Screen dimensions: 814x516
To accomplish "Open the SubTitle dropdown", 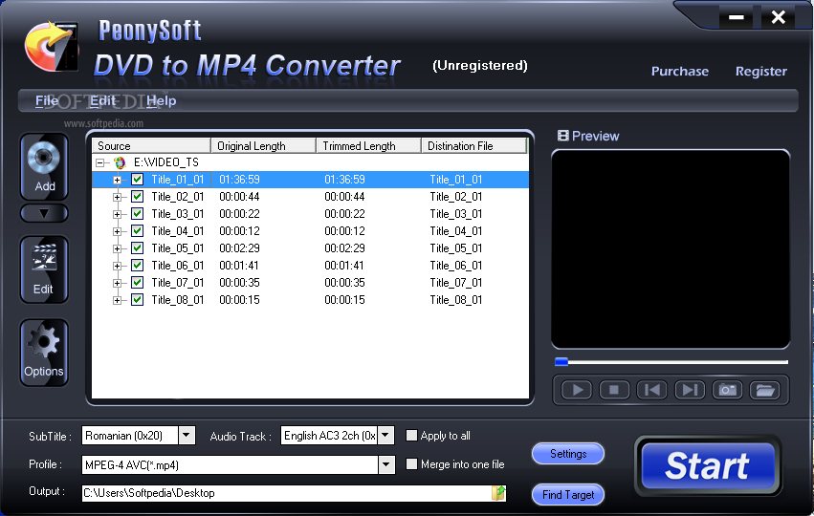I will click(x=187, y=435).
